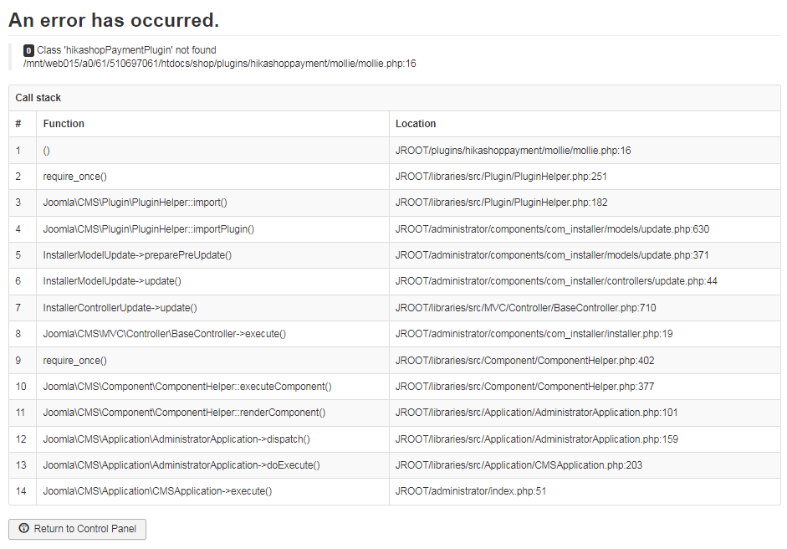
Task: Click the error code 0 badge
Action: click(28, 51)
